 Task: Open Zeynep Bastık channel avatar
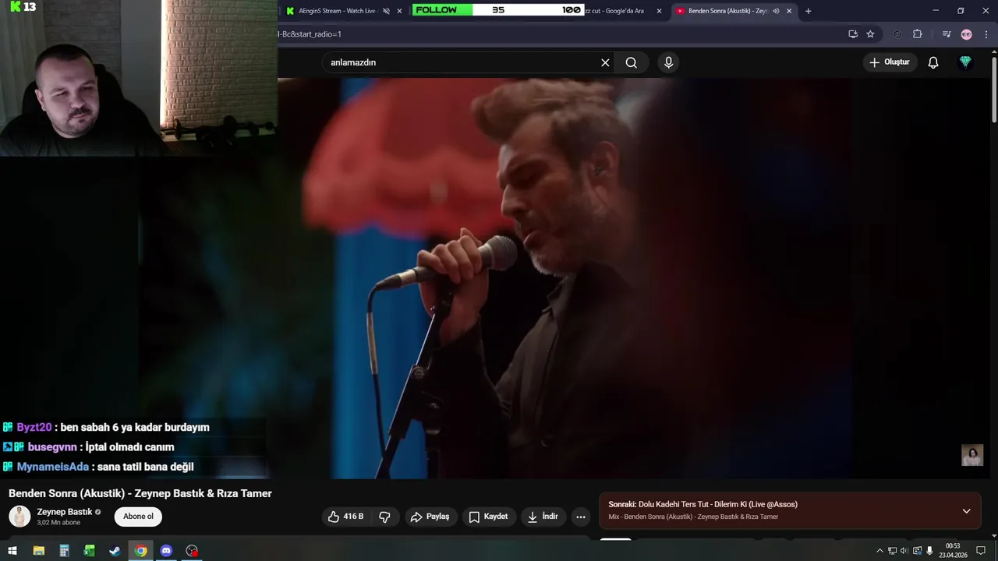pyautogui.click(x=19, y=516)
